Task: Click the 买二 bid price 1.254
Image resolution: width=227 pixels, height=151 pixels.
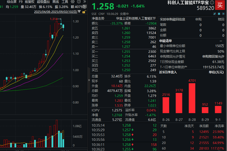Action: [x=126, y=56]
